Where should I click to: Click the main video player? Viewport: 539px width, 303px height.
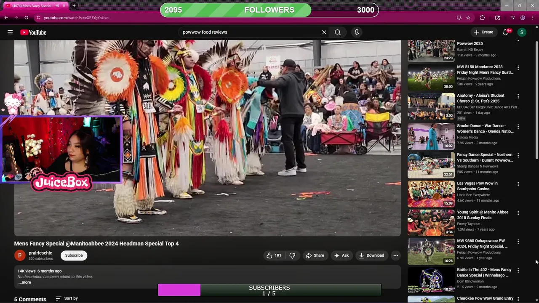click(x=208, y=138)
